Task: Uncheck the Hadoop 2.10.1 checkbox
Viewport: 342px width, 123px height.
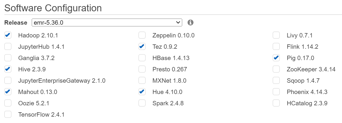Action: tap(8, 35)
